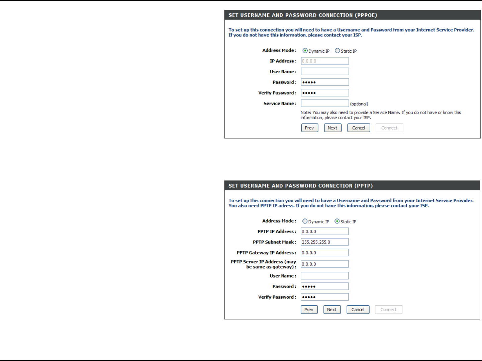Focus the PPTP IP Address field
This screenshot has height=361, width=482.
(x=324, y=231)
